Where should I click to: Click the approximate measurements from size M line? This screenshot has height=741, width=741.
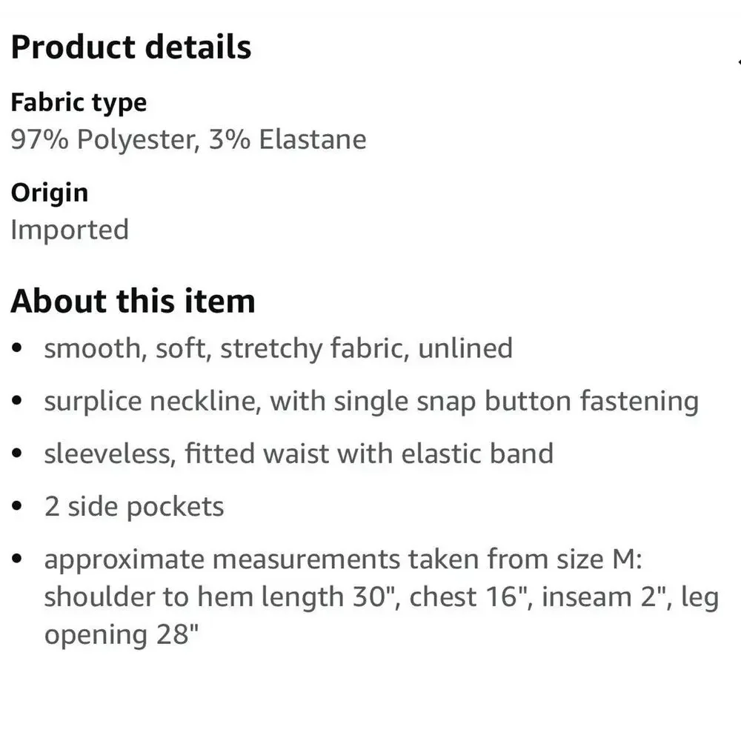[343, 560]
